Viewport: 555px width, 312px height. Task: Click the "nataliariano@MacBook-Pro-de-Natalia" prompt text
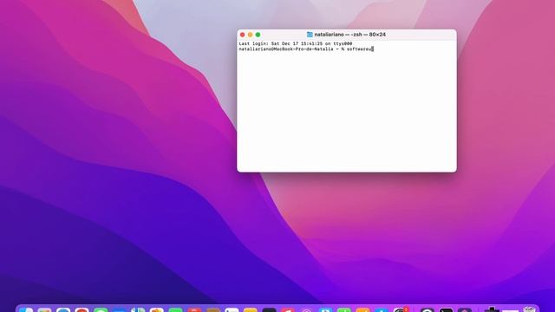(x=286, y=49)
